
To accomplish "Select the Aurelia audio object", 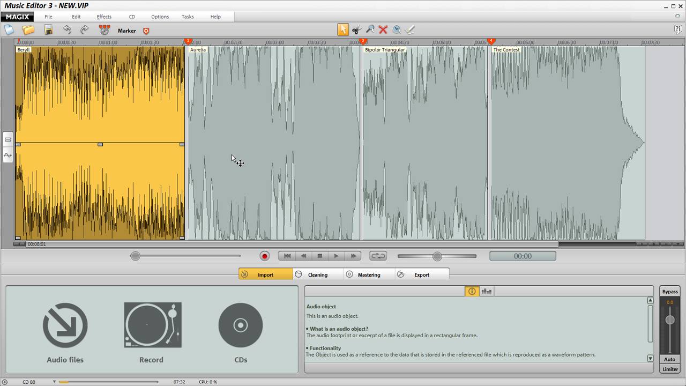I will pyautogui.click(x=274, y=143).
